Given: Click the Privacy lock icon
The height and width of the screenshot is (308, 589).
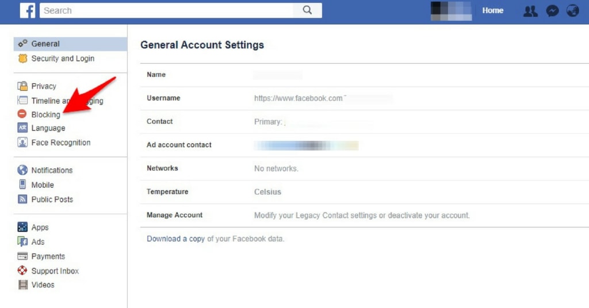Looking at the screenshot, I should click(x=22, y=86).
